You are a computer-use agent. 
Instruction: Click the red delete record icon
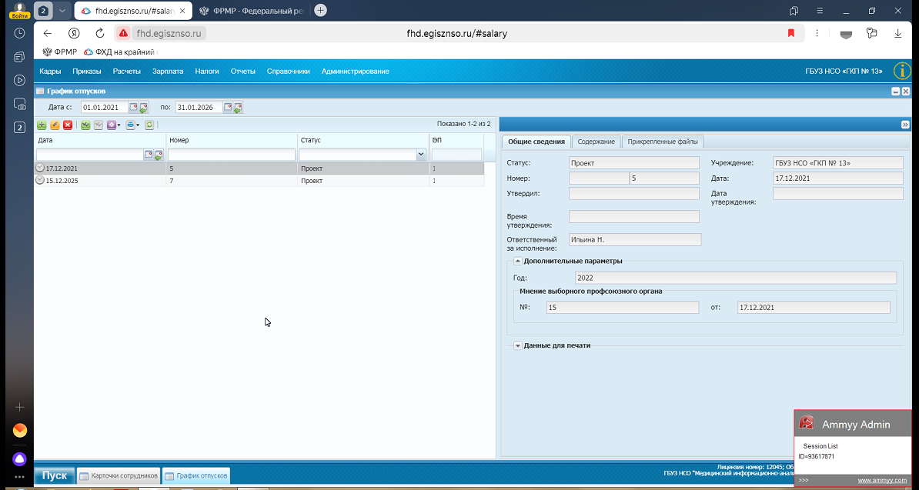click(68, 125)
